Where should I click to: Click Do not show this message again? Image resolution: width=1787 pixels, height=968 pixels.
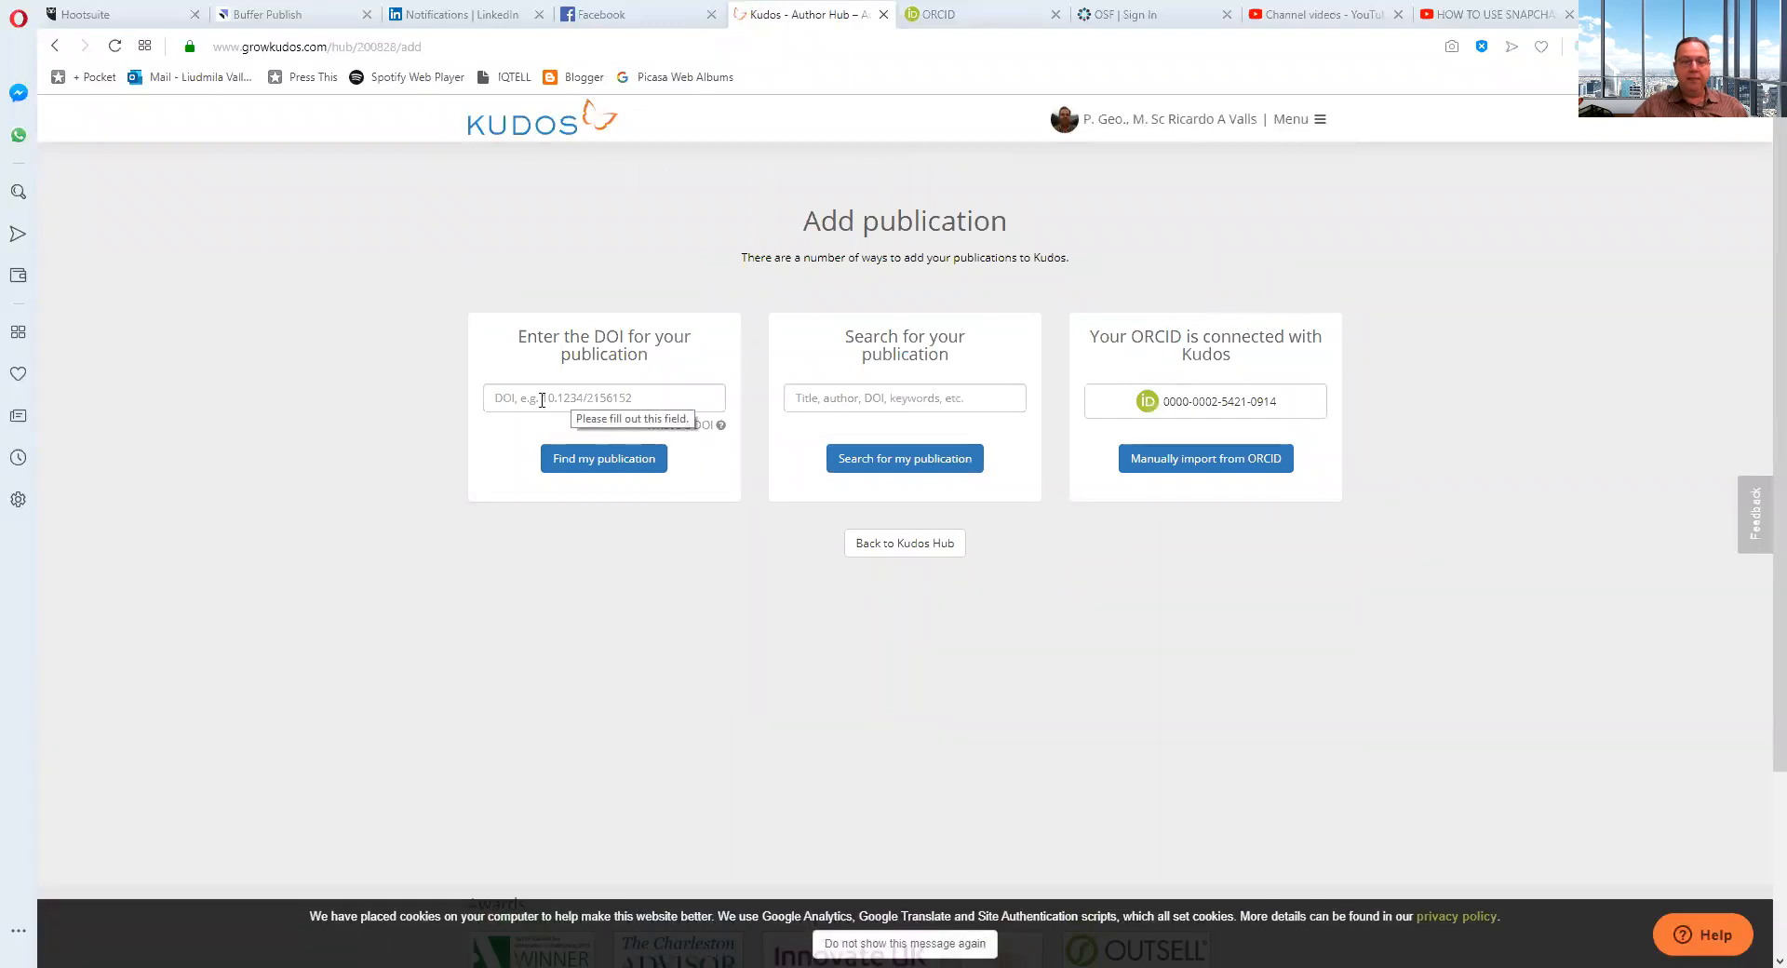pos(905,944)
